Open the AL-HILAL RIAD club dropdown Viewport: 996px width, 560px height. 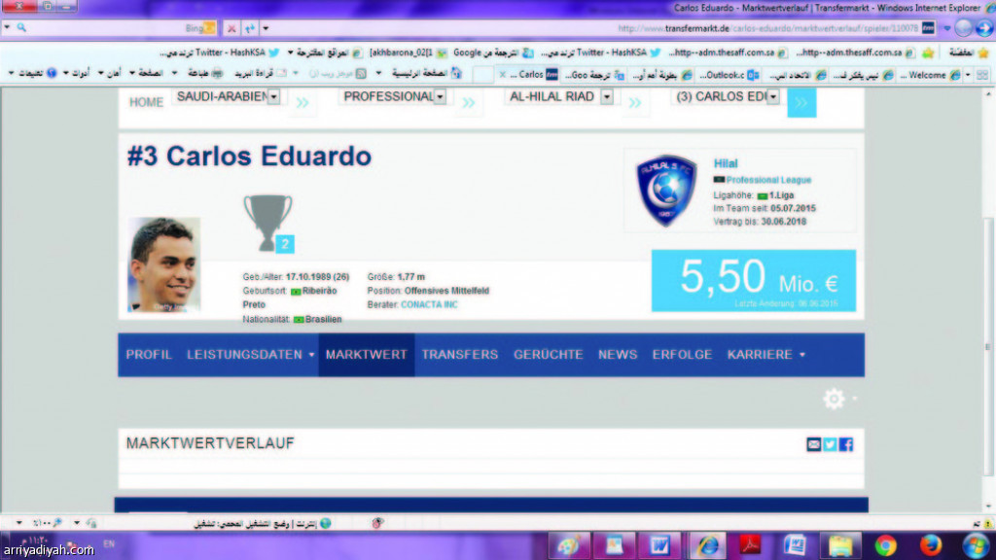[x=607, y=97]
